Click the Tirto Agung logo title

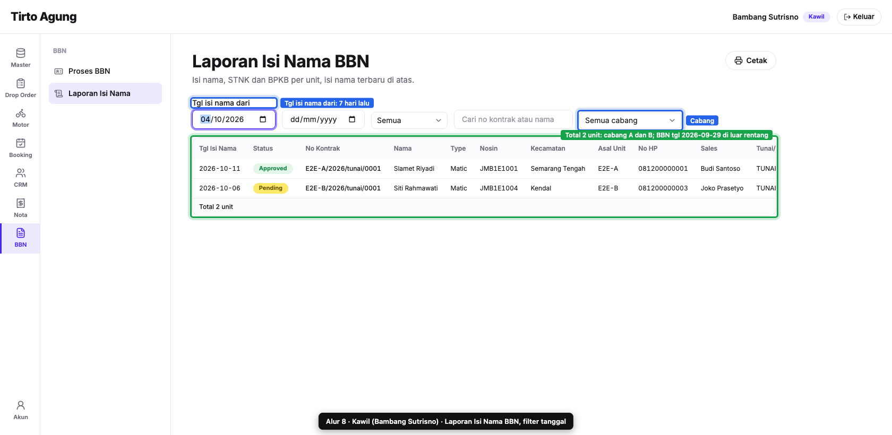[x=44, y=16]
